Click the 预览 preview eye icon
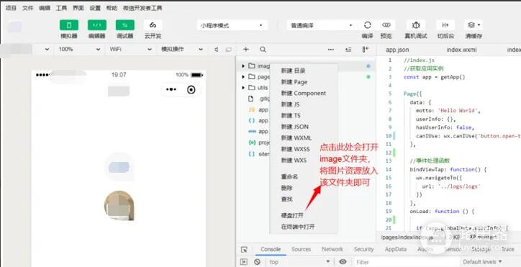Viewport: 521px width, 267px height. [386, 25]
